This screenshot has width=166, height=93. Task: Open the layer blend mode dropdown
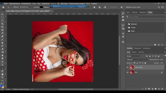(x=137, y=60)
